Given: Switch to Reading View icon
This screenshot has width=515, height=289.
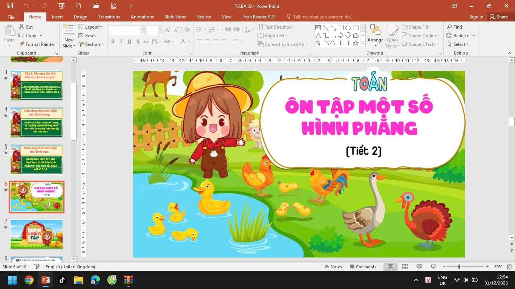Looking at the screenshot, I should click(x=419, y=267).
